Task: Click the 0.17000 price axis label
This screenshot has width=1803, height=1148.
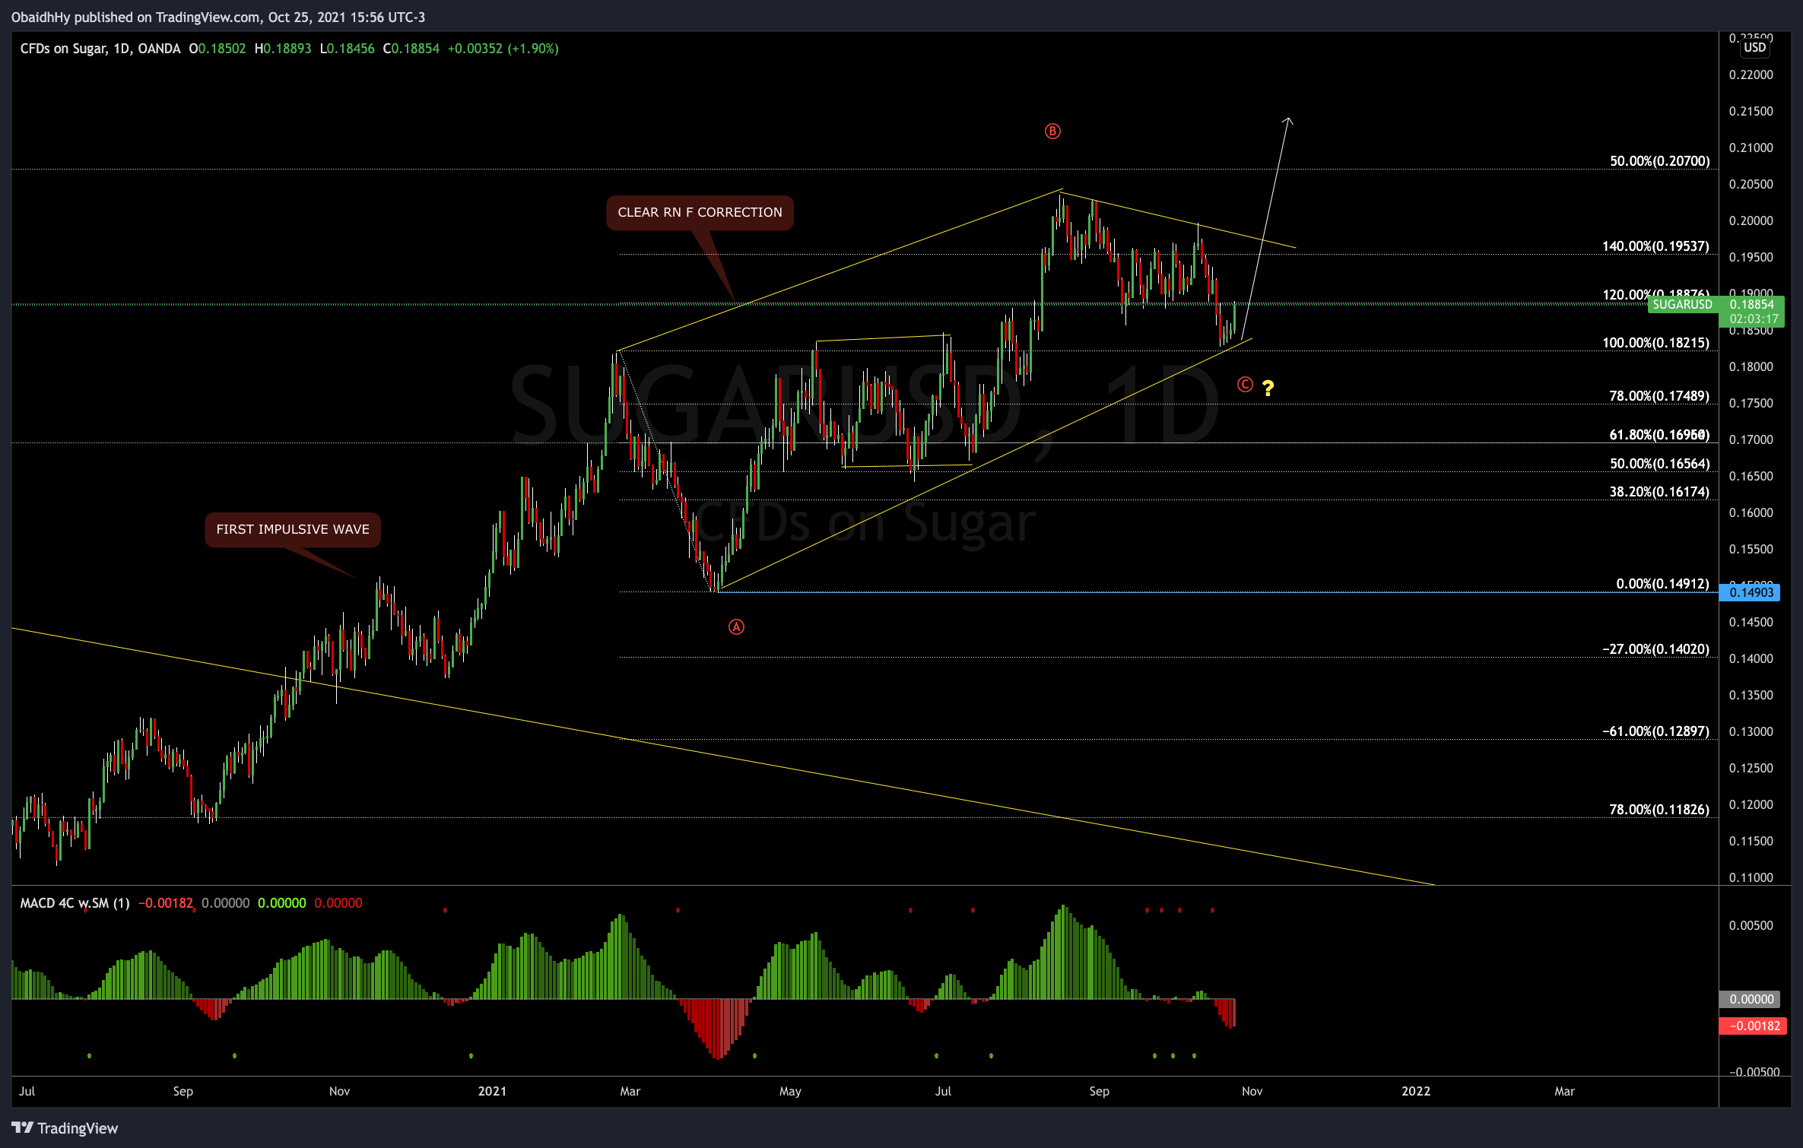Action: 1751,439
